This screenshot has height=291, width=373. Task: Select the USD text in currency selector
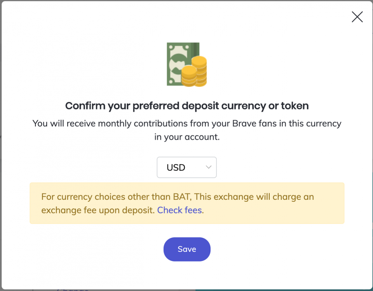click(x=176, y=168)
